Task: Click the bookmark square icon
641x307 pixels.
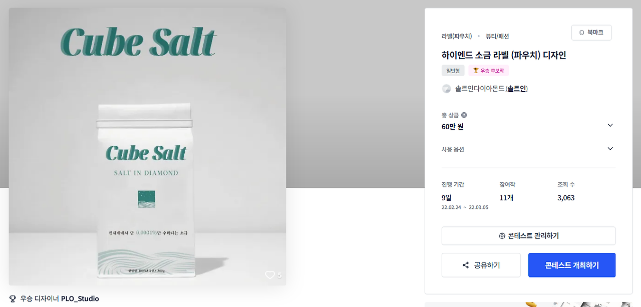Action: [581, 33]
